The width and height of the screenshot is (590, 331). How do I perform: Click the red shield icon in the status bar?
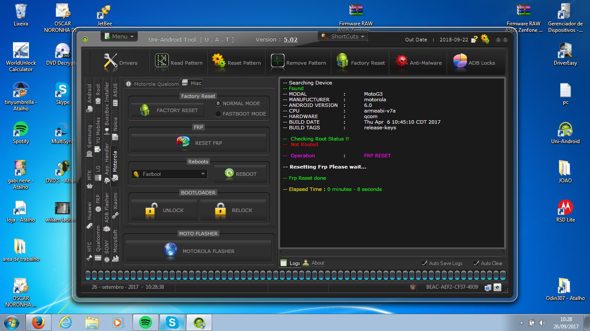point(413,287)
